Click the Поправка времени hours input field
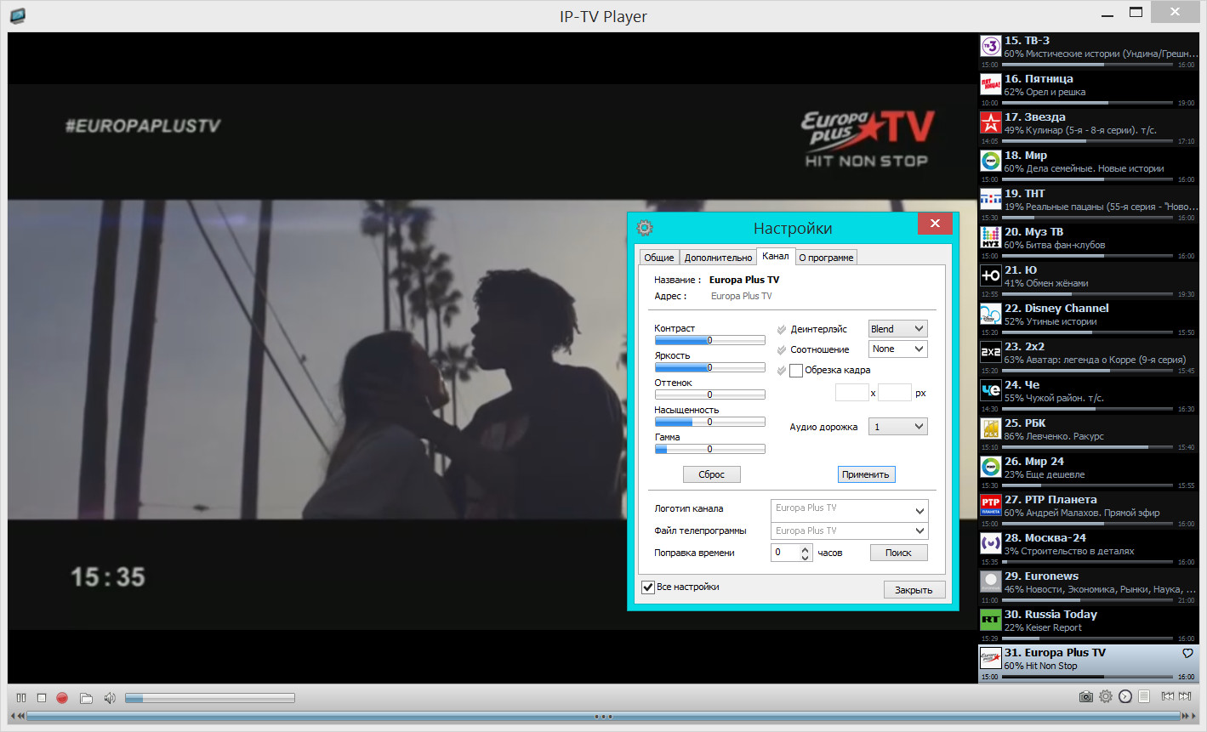Image resolution: width=1207 pixels, height=732 pixels. [x=785, y=553]
